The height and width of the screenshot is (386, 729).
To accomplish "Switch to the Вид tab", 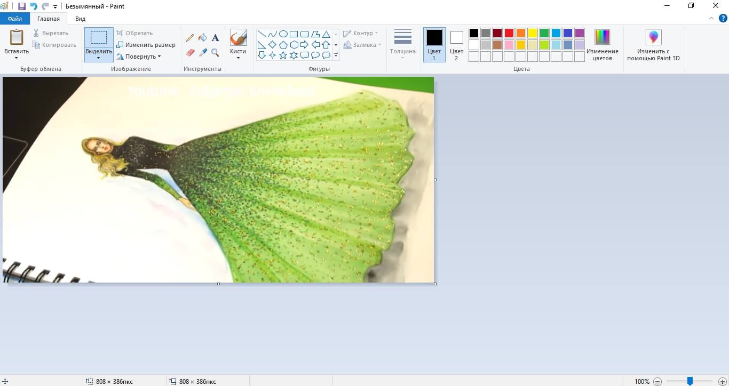I will click(x=80, y=19).
